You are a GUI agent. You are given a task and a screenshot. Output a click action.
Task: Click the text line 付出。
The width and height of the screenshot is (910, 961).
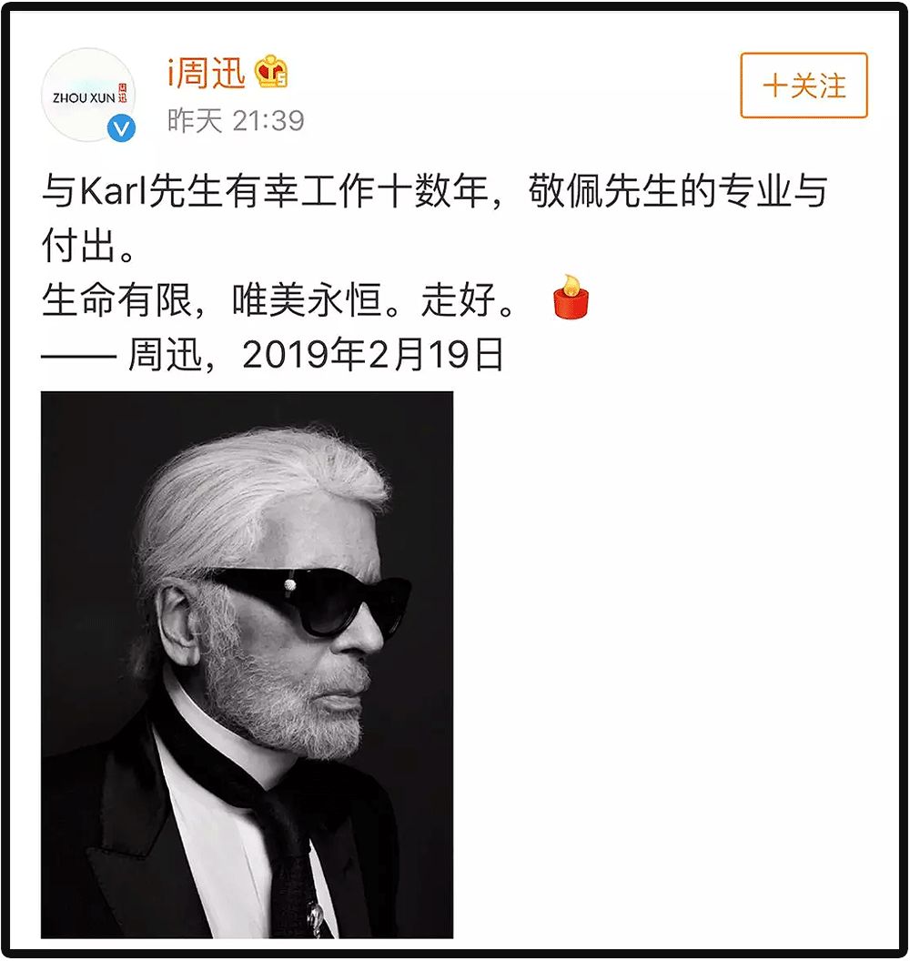pos(89,245)
